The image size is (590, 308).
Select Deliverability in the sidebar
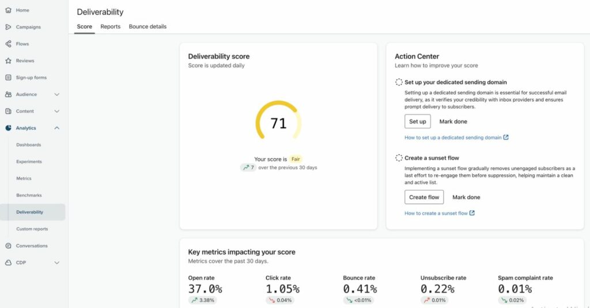click(x=33, y=212)
